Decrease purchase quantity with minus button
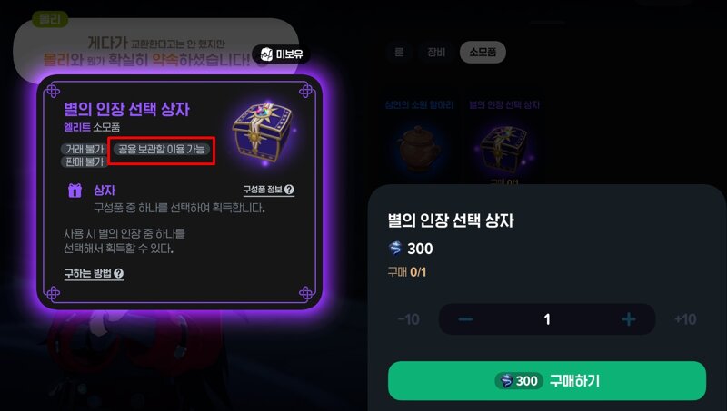Screen dimensions: 727x411 point(465,318)
